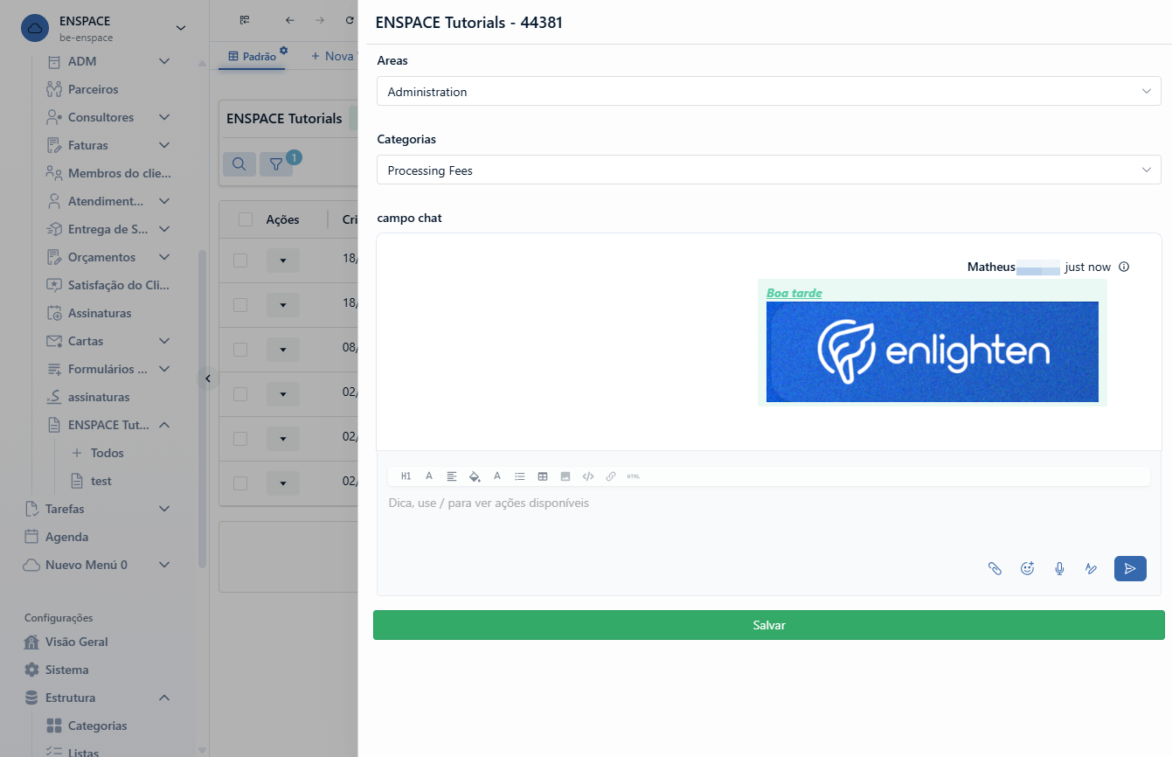Check the row checkbox dated 08/
1172x757 pixels.
240,350
